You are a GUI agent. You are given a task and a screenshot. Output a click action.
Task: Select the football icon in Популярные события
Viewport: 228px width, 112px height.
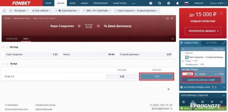[x=184, y=102]
